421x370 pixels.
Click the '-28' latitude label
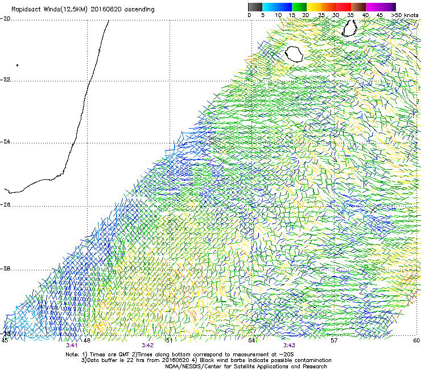coord(5,269)
